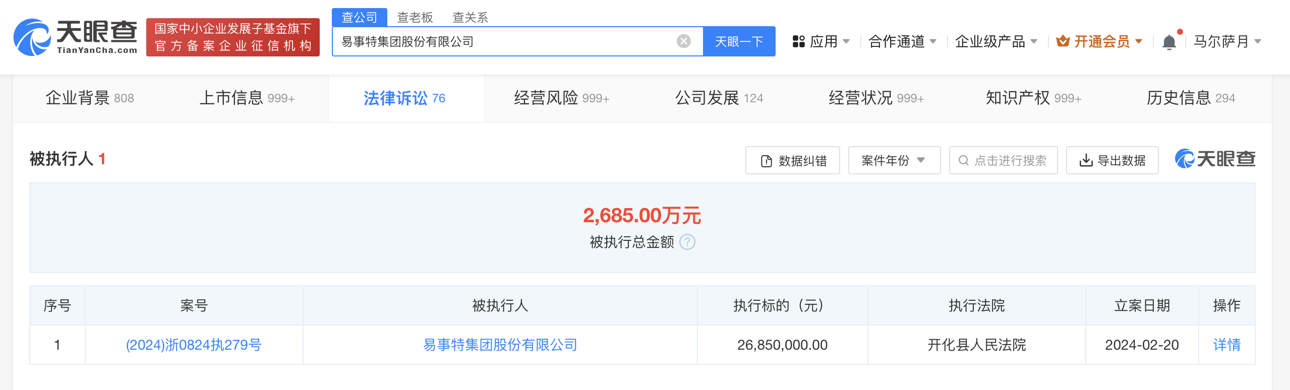
Task: Click the 点击进行搜索 search field
Action: pos(1003,161)
